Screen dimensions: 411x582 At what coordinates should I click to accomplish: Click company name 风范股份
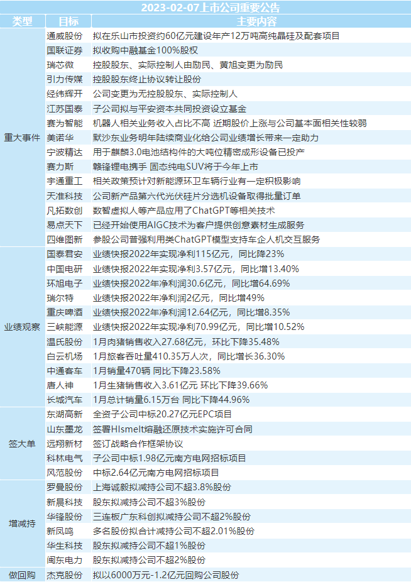pyautogui.click(x=65, y=472)
